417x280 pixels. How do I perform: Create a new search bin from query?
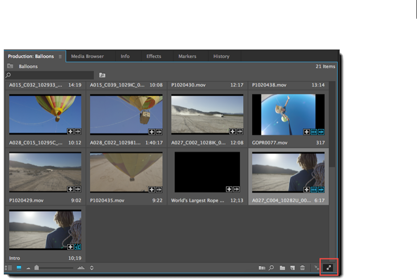(x=102, y=75)
